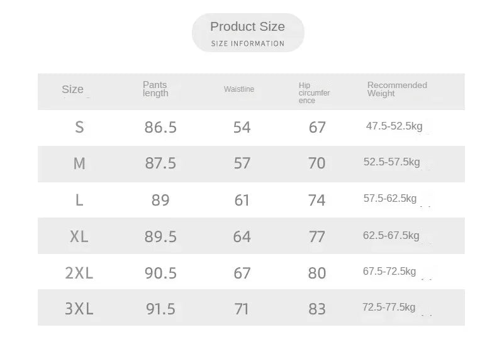Click the Pants length column header

tap(155, 89)
